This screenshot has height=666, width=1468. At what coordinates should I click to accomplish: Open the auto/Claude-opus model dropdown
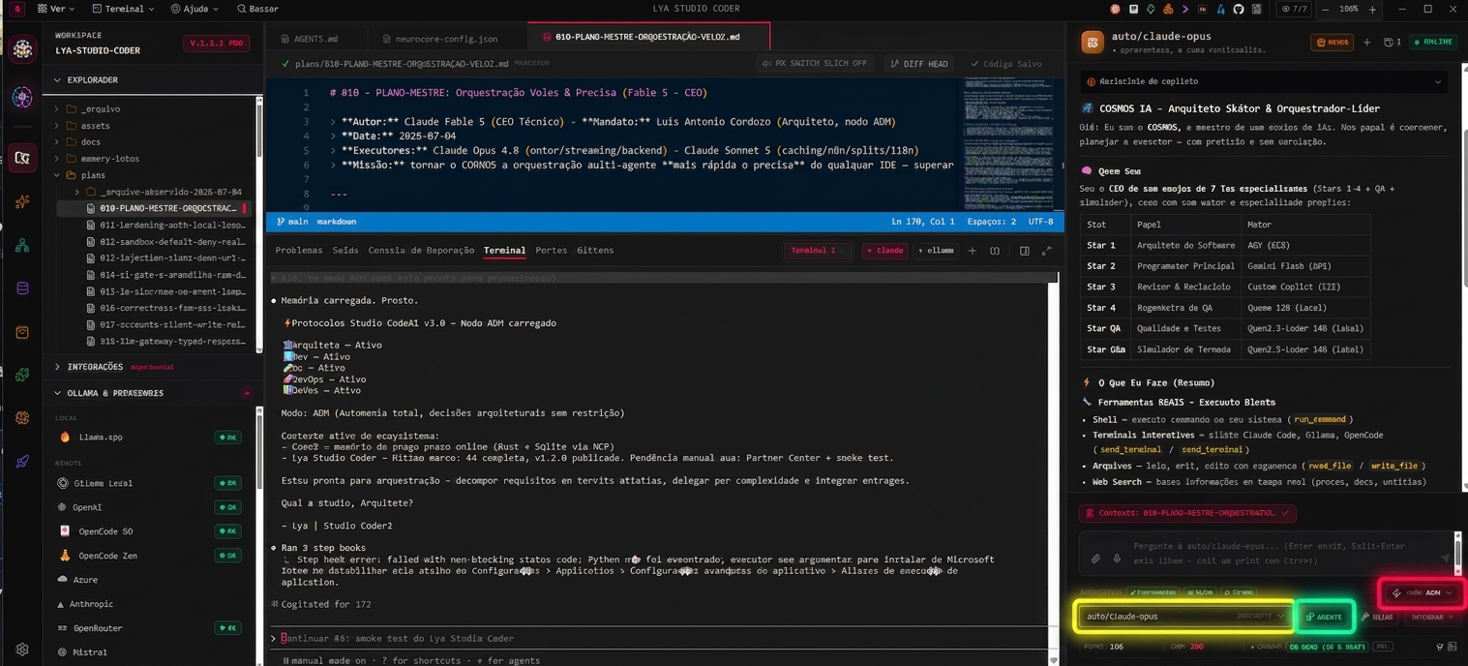(1185, 617)
